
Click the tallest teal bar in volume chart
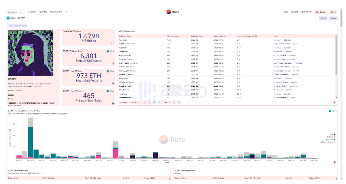tap(30, 142)
